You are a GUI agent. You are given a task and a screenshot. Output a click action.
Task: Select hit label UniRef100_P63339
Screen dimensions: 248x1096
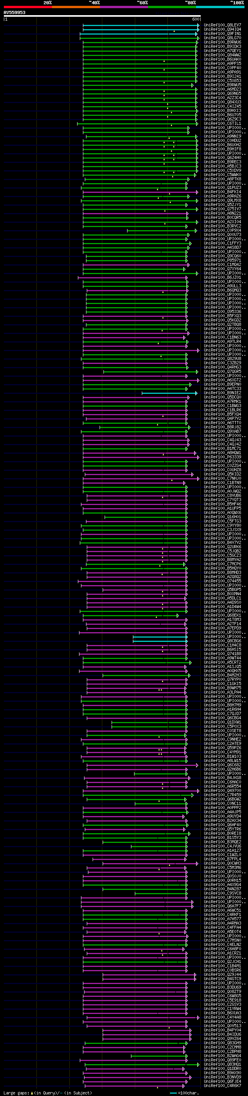(x=222, y=457)
